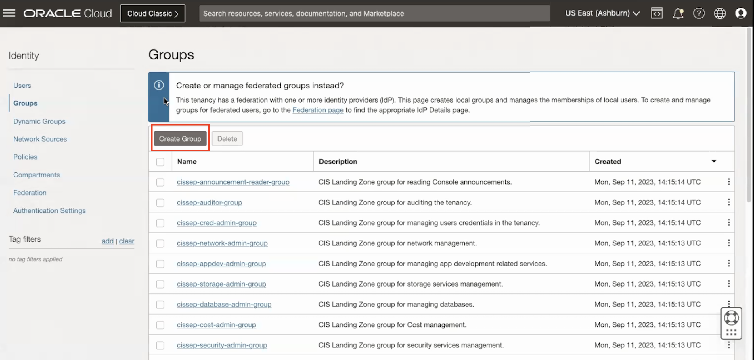Screen dimensions: 754x360
Task: Open the language globe selector
Action: pyautogui.click(x=720, y=13)
